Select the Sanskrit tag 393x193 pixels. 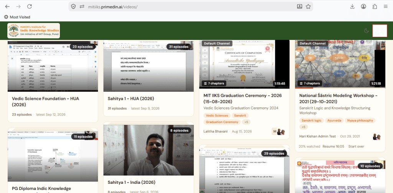[240, 115]
